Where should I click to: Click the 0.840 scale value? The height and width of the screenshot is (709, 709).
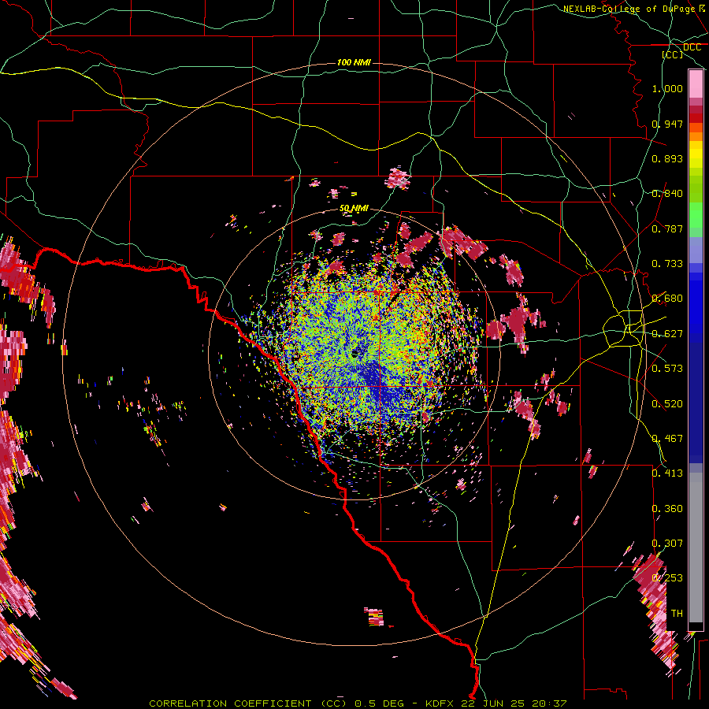tap(667, 194)
